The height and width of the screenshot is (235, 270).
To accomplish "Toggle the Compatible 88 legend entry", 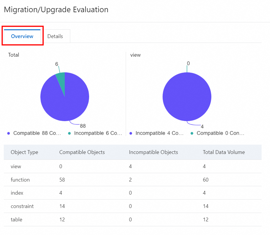I will click(37, 133).
